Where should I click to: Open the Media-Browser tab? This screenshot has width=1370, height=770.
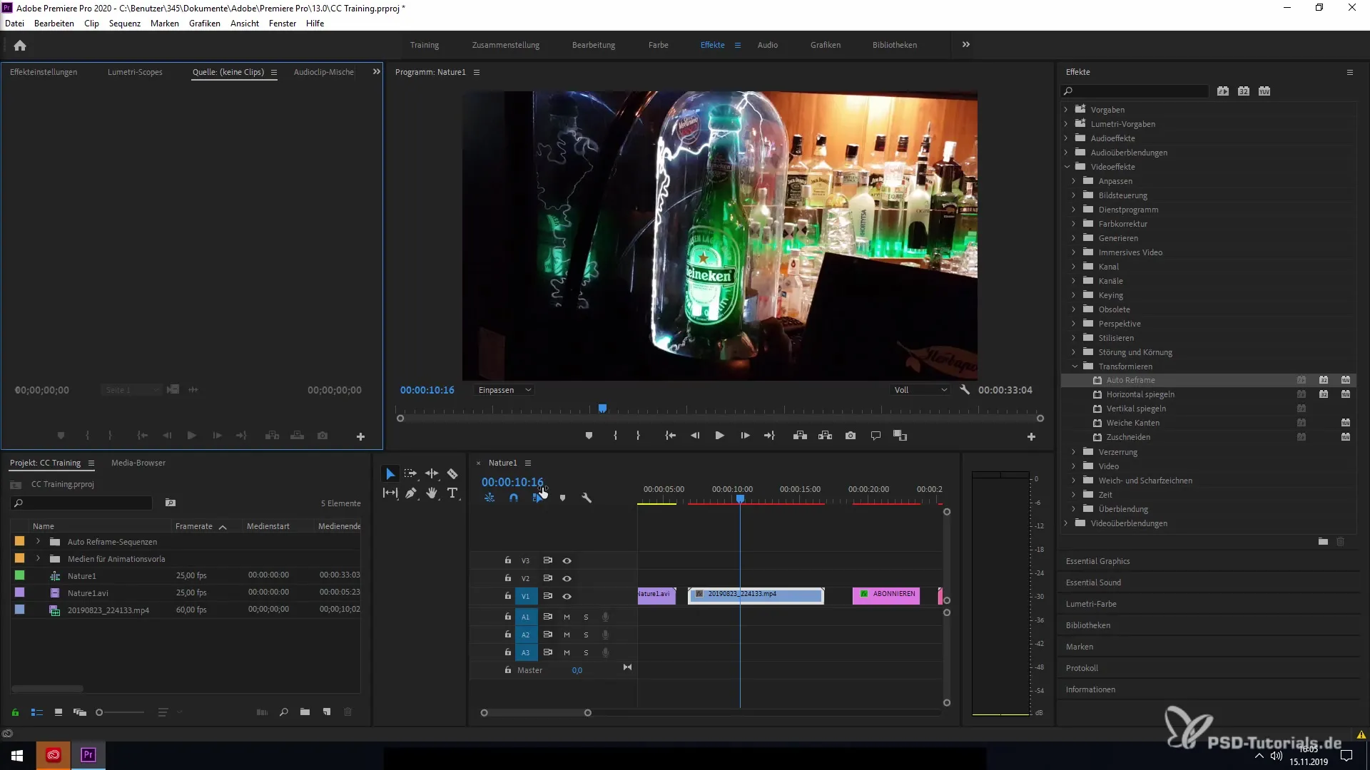pyautogui.click(x=138, y=463)
